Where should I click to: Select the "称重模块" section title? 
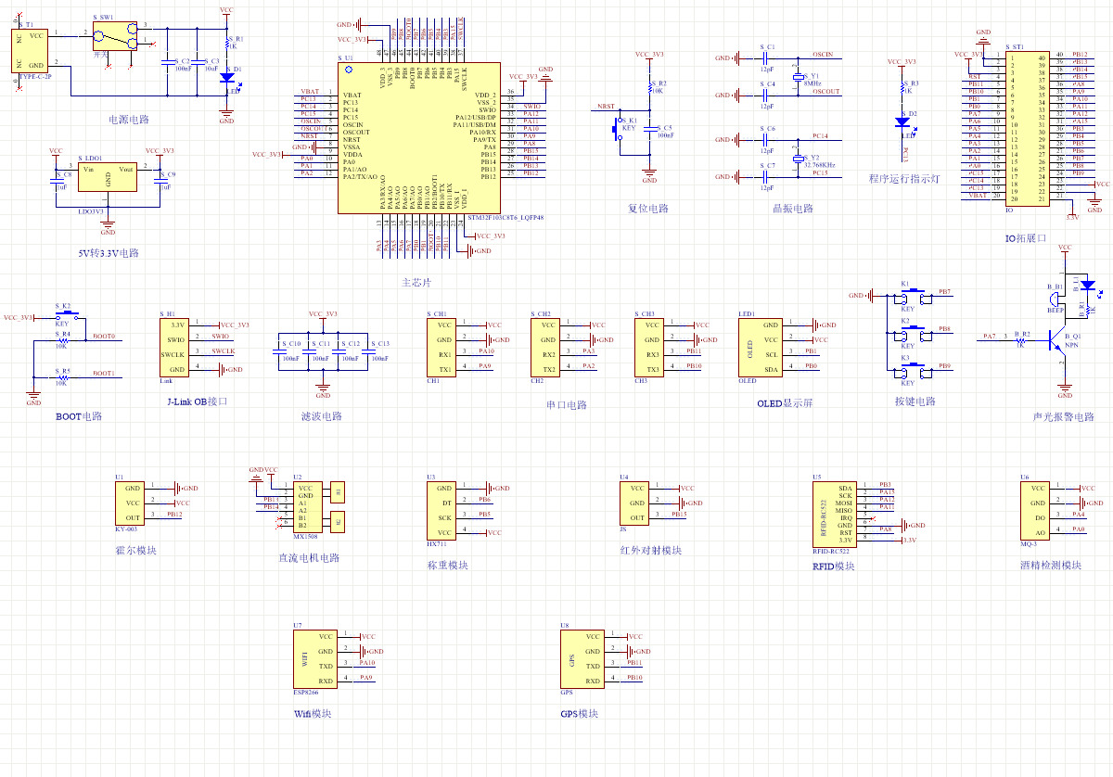pos(447,565)
